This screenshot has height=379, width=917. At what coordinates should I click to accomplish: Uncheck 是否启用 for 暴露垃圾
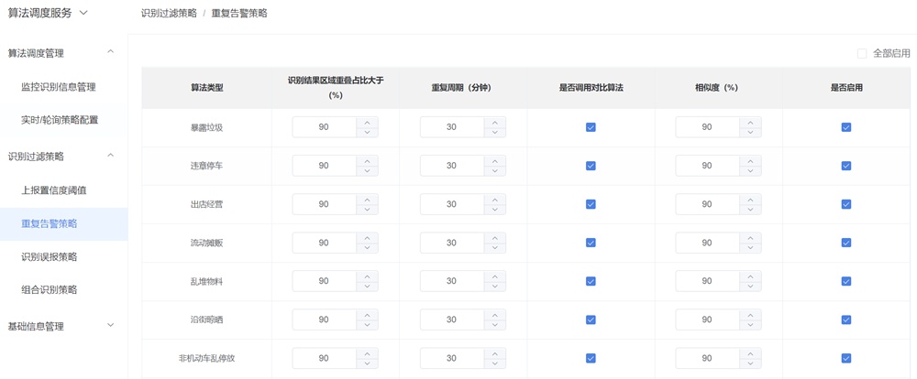coord(845,126)
